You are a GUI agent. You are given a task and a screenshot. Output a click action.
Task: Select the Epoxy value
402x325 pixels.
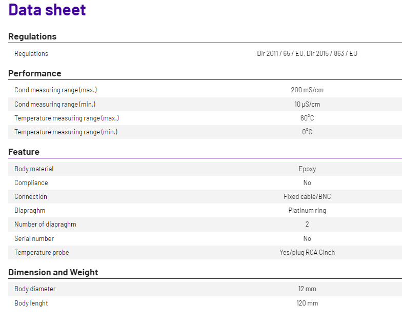pyautogui.click(x=307, y=169)
